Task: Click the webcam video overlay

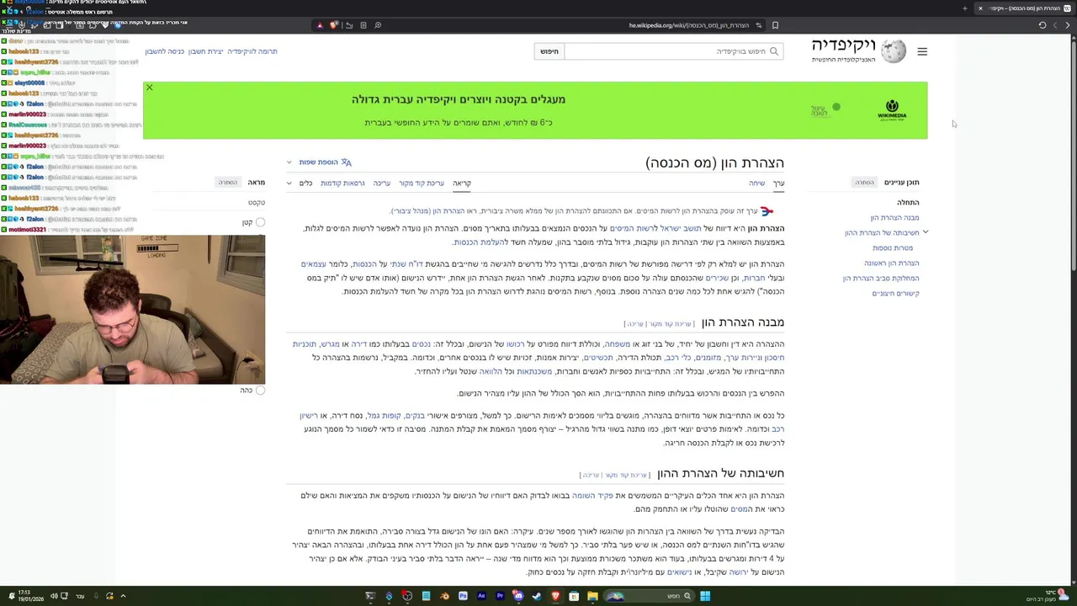Action: tap(132, 310)
